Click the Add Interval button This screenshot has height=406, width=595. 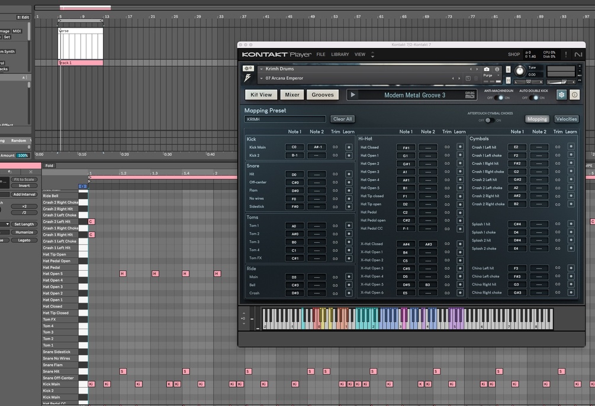pyautogui.click(x=24, y=194)
